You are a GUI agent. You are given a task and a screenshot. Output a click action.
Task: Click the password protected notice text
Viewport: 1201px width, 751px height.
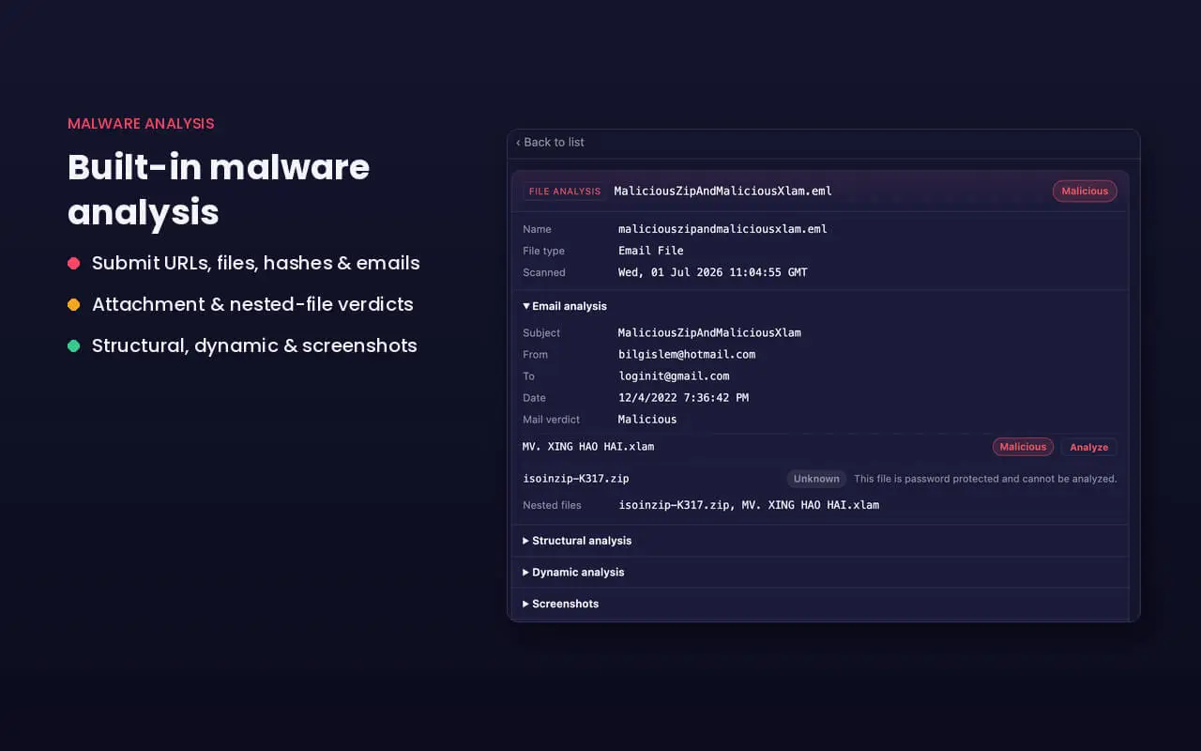pyautogui.click(x=985, y=479)
